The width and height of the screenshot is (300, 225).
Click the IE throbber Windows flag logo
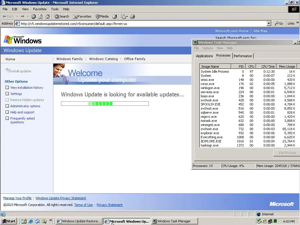294,9
